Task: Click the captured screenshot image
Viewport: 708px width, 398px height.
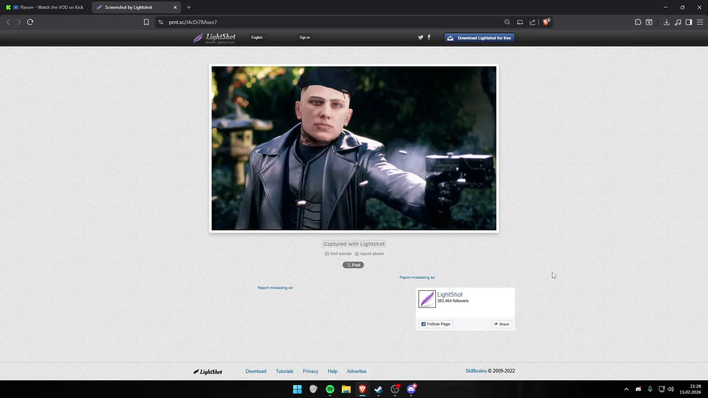Action: pos(354,148)
